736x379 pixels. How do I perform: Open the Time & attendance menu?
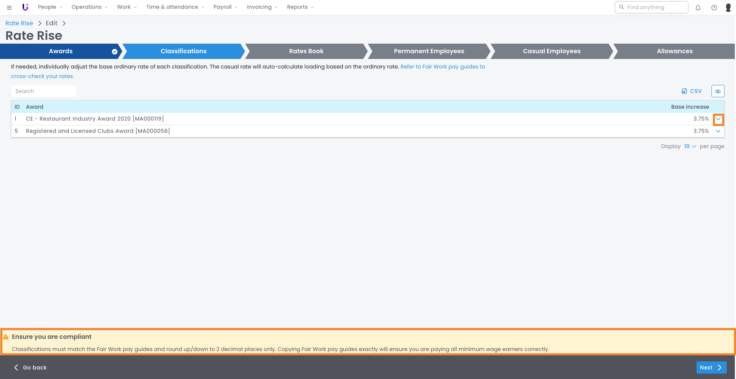(175, 7)
